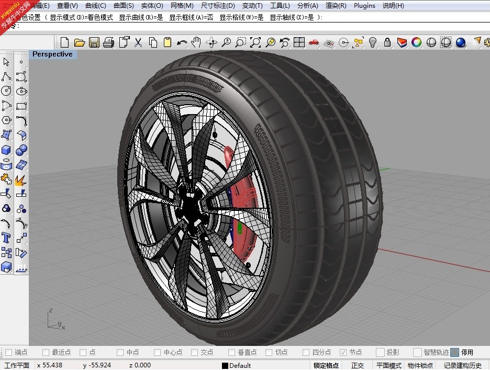Select the Cut scissors icon
The height and width of the screenshot is (370, 490).
pyautogui.click(x=138, y=42)
